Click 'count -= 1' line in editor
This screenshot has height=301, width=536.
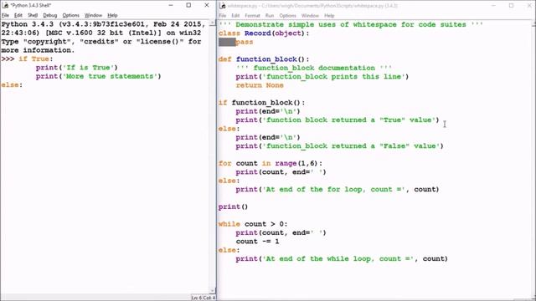257,242
